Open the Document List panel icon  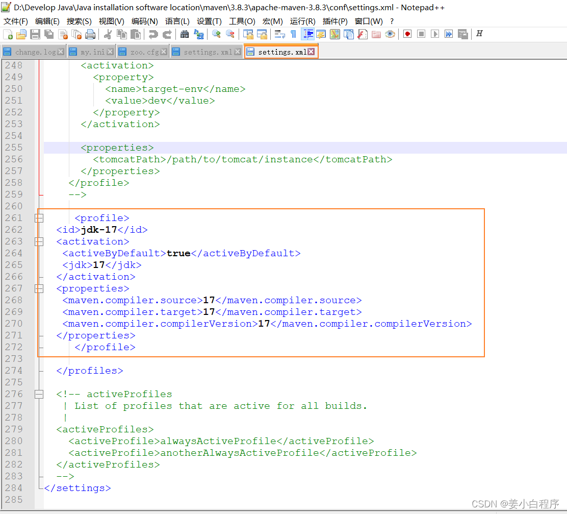[x=349, y=34]
